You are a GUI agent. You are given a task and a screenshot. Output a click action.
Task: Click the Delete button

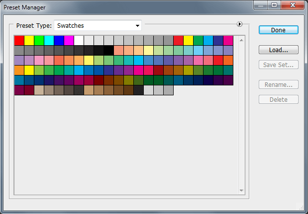point(278,99)
